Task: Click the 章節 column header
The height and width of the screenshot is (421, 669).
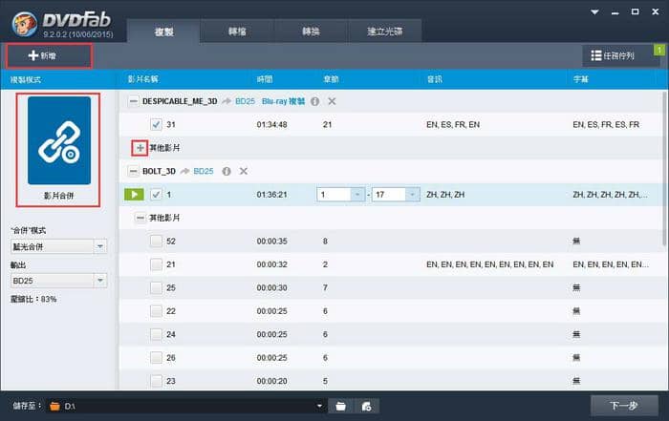Action: tap(331, 79)
